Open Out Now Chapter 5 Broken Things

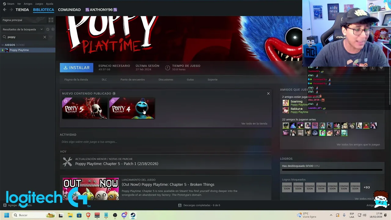coord(168,185)
